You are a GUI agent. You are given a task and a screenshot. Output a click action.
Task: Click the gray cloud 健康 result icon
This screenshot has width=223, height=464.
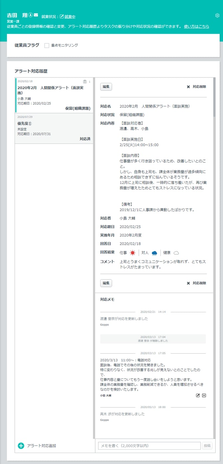coord(176,253)
